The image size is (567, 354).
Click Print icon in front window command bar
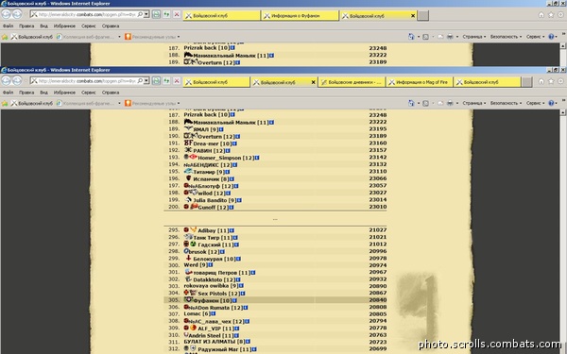tap(450, 103)
